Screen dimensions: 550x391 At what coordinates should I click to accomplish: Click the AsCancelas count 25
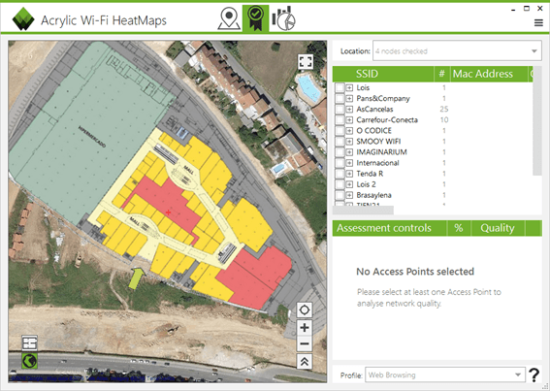[x=444, y=110]
